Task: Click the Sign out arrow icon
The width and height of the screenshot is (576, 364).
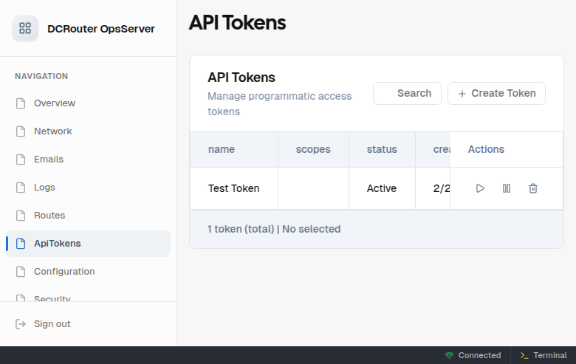Action: (x=21, y=324)
